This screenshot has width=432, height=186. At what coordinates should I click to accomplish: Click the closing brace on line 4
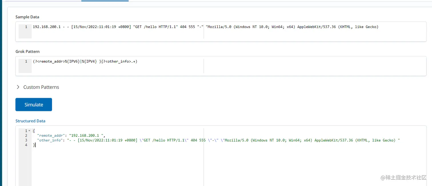coord(34,145)
